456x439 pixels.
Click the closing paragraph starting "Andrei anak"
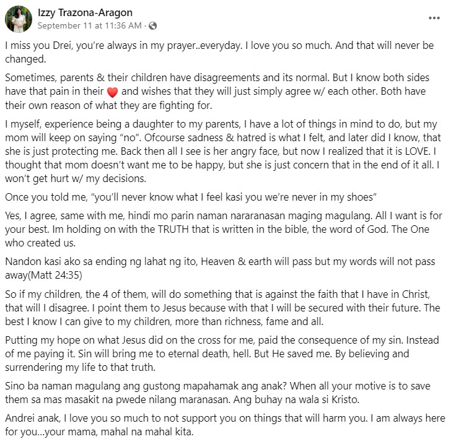coord(225,425)
